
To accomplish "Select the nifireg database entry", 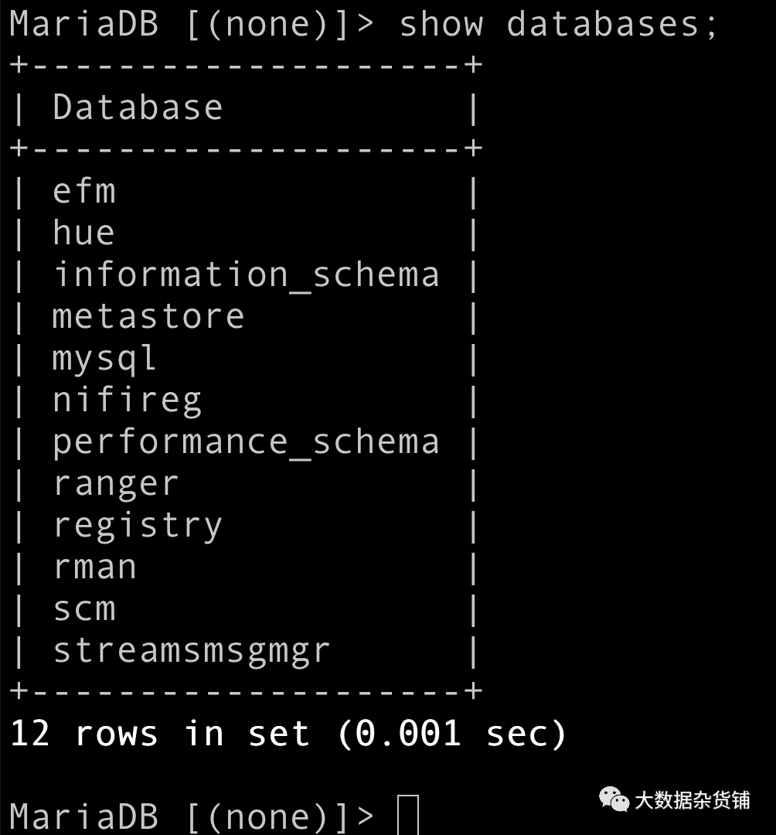I will (127, 400).
